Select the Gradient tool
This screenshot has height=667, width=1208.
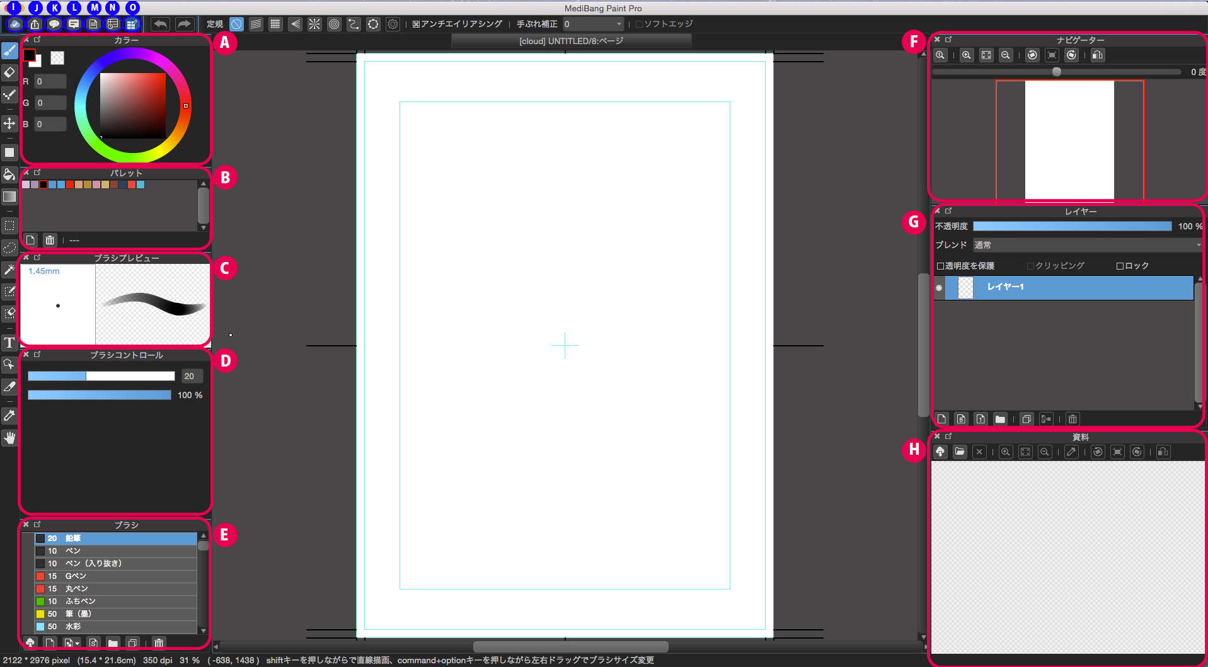click(x=9, y=197)
